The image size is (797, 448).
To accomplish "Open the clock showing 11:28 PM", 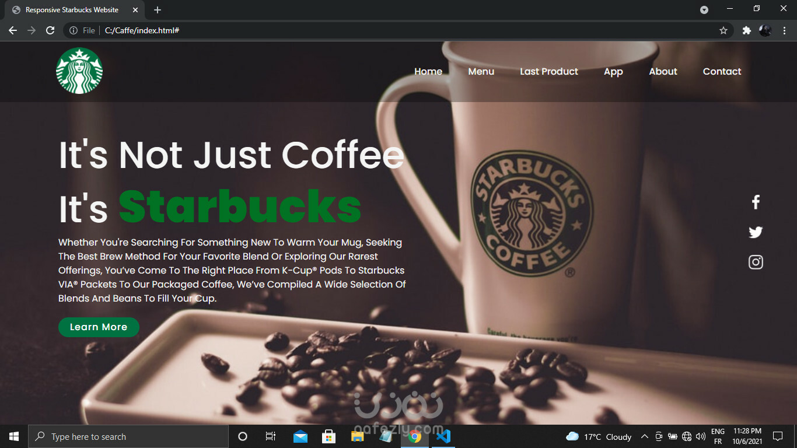I will 747,436.
